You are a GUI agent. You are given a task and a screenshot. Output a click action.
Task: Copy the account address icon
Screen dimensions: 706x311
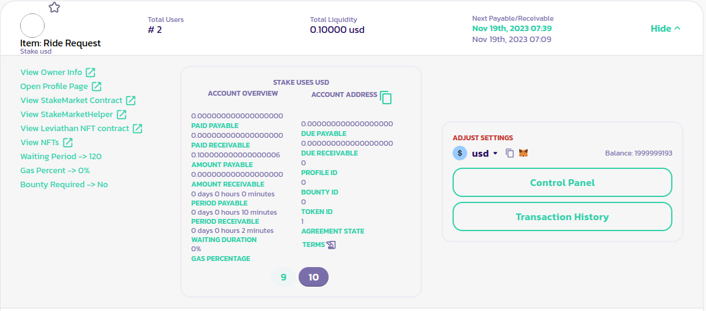click(385, 97)
